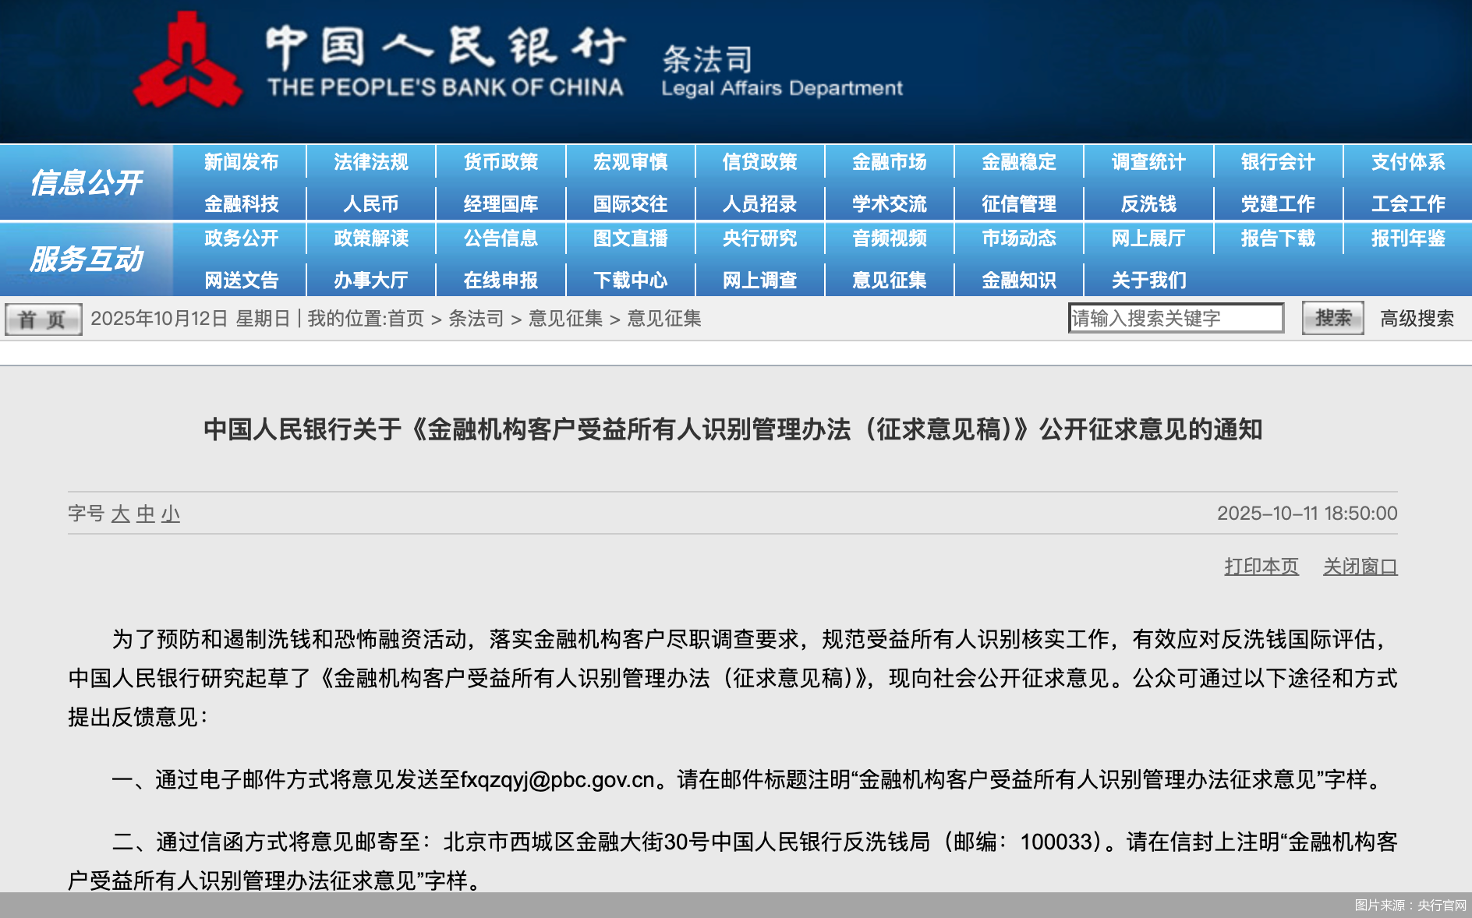Select font size 小 (small)
1472x918 pixels.
(172, 514)
